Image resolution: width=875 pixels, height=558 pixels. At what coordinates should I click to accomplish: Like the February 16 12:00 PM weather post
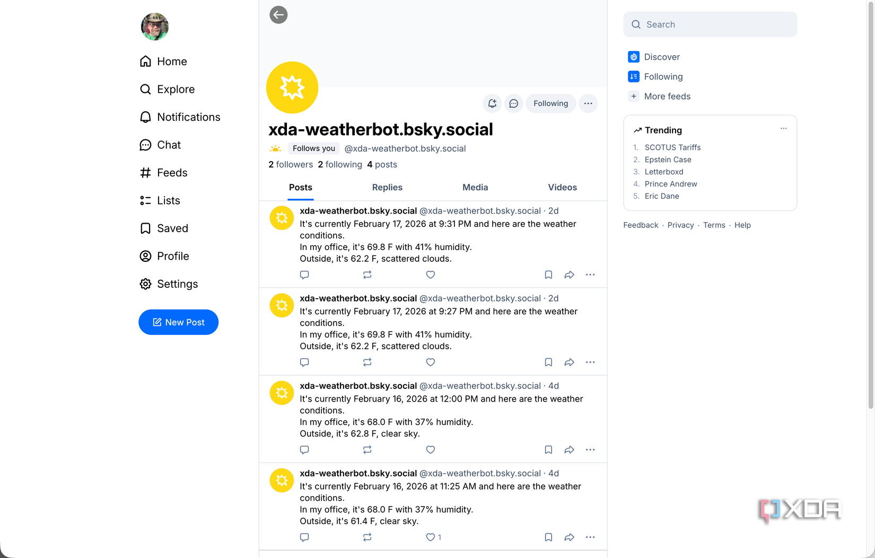[x=430, y=449]
